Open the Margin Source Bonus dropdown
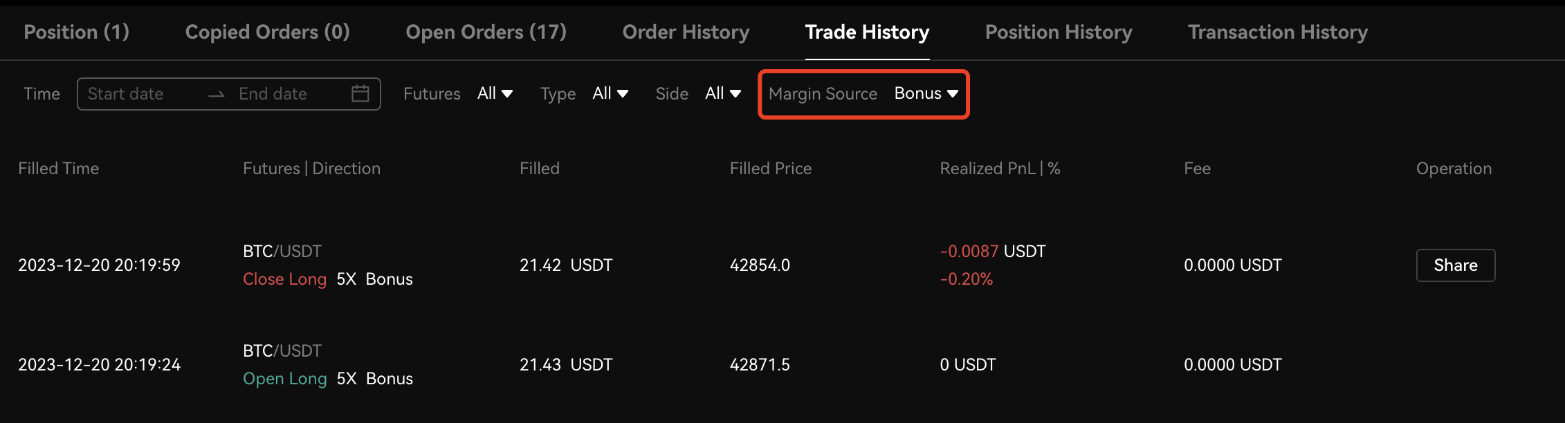1565x423 pixels. 926,93
